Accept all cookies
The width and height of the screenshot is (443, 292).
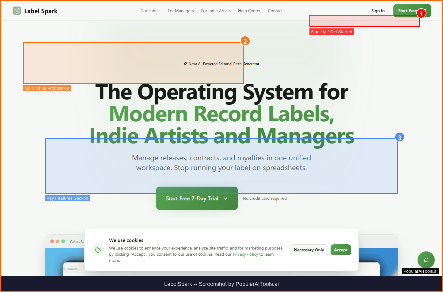[x=341, y=250]
